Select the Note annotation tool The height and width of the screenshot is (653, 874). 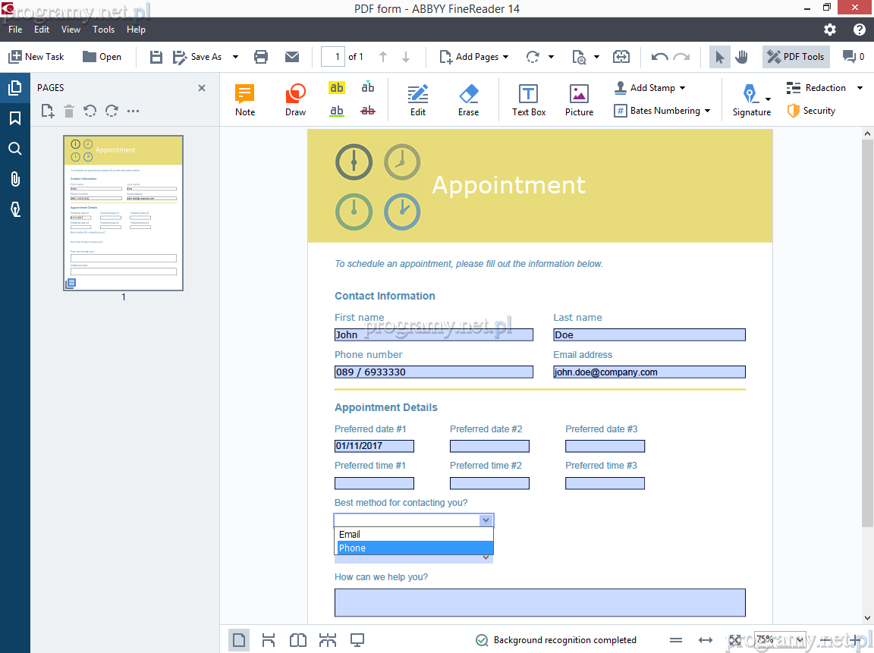[x=244, y=99]
